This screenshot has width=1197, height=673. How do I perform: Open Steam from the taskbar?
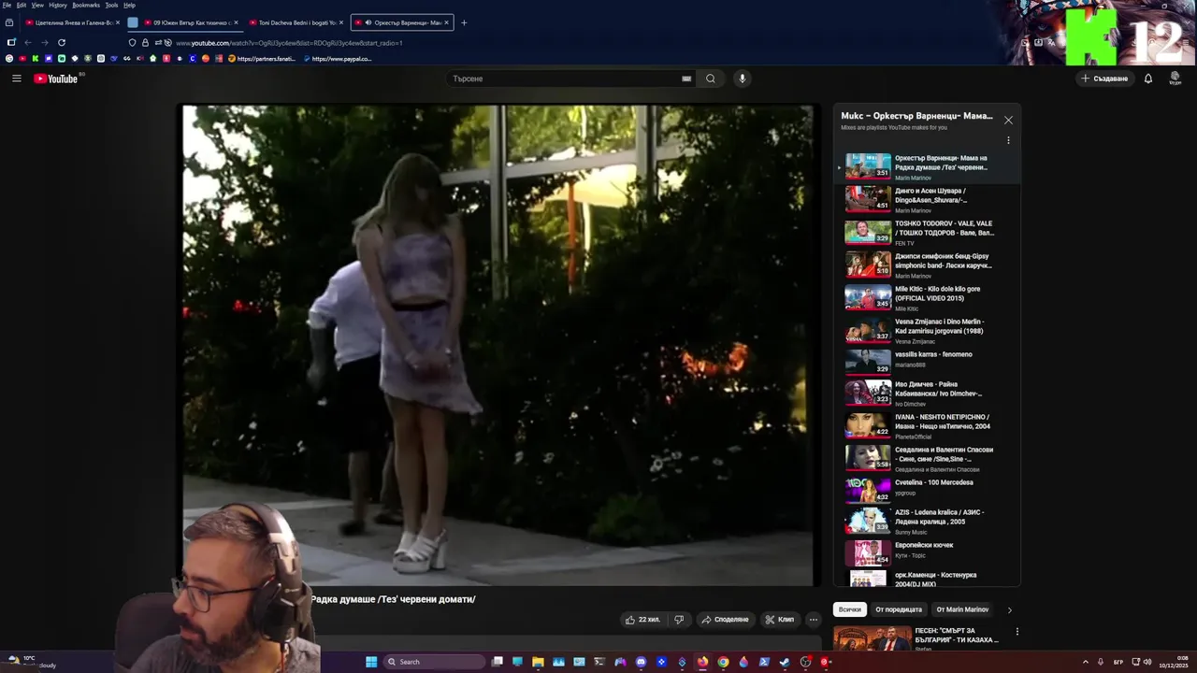[x=785, y=662]
